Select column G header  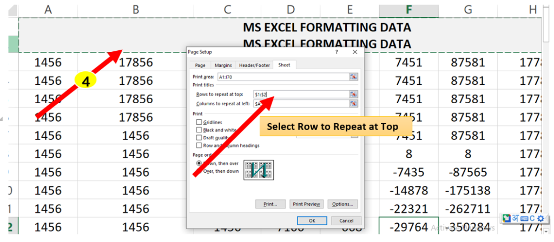coord(468,10)
